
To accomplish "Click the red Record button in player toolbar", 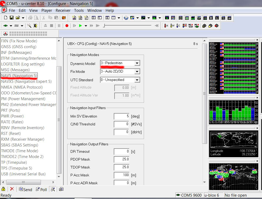I will (67, 26).
